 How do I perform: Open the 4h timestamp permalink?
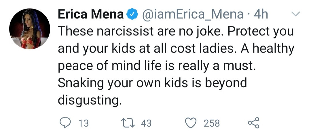pyautogui.click(x=261, y=15)
